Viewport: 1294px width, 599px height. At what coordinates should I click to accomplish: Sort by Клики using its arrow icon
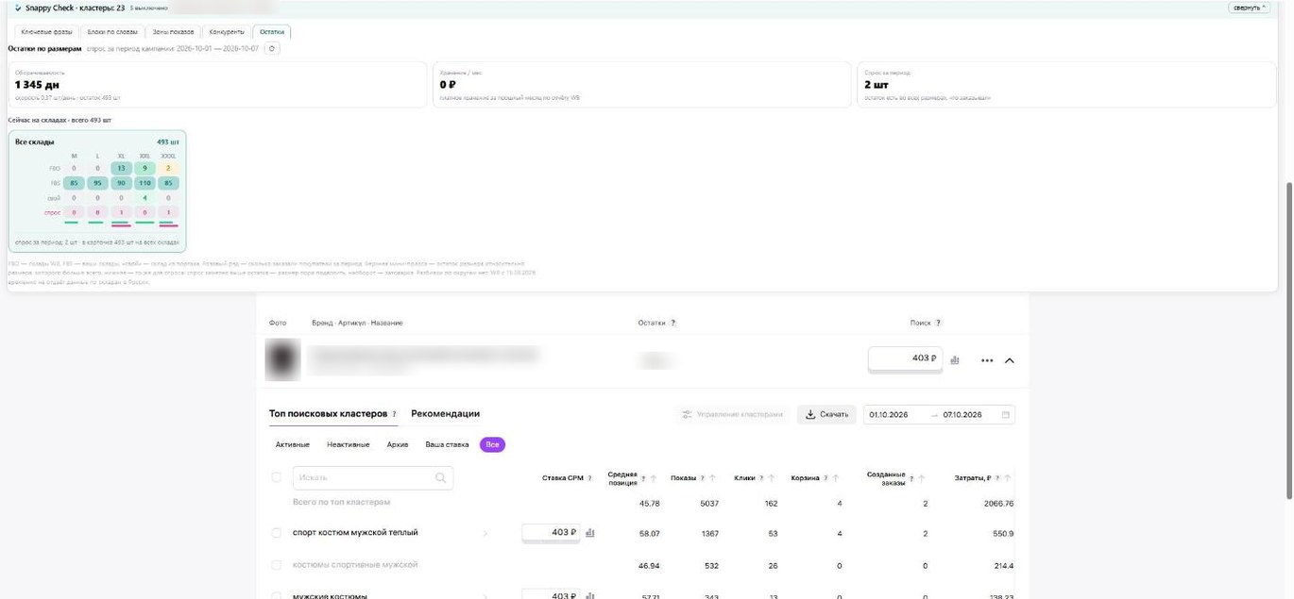coord(772,478)
